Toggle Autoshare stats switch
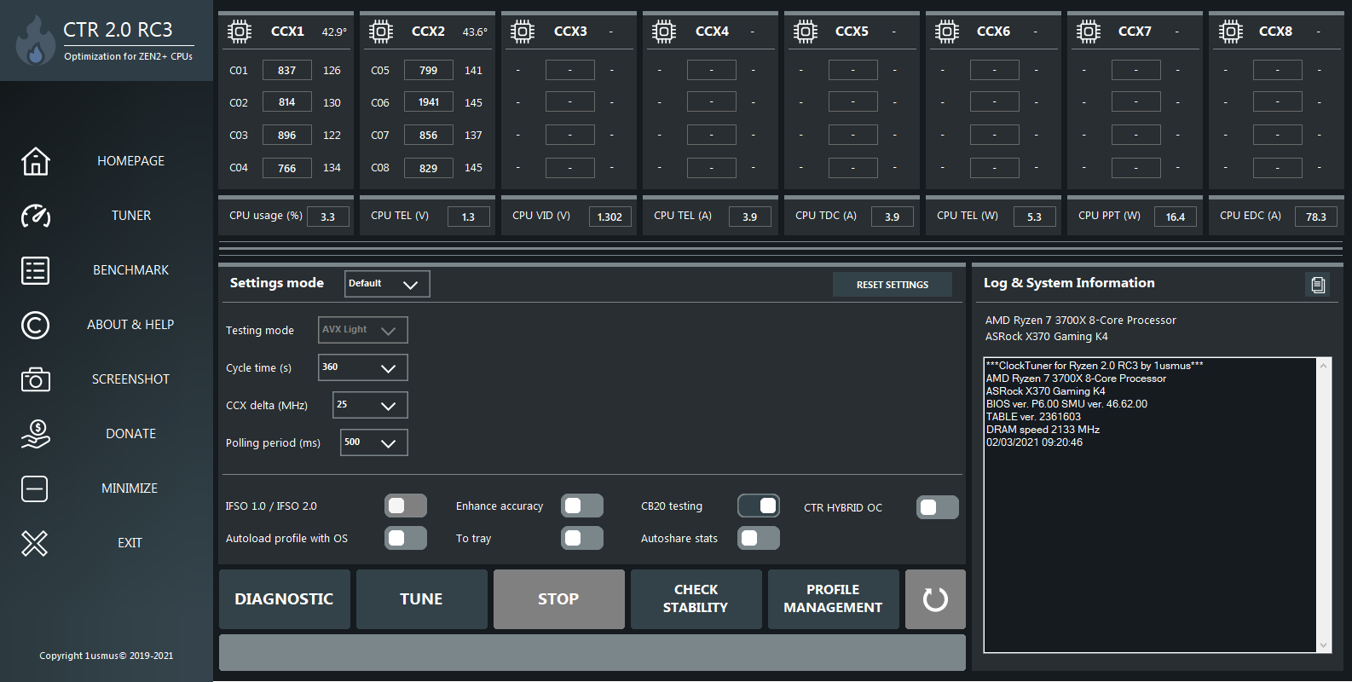 759,538
